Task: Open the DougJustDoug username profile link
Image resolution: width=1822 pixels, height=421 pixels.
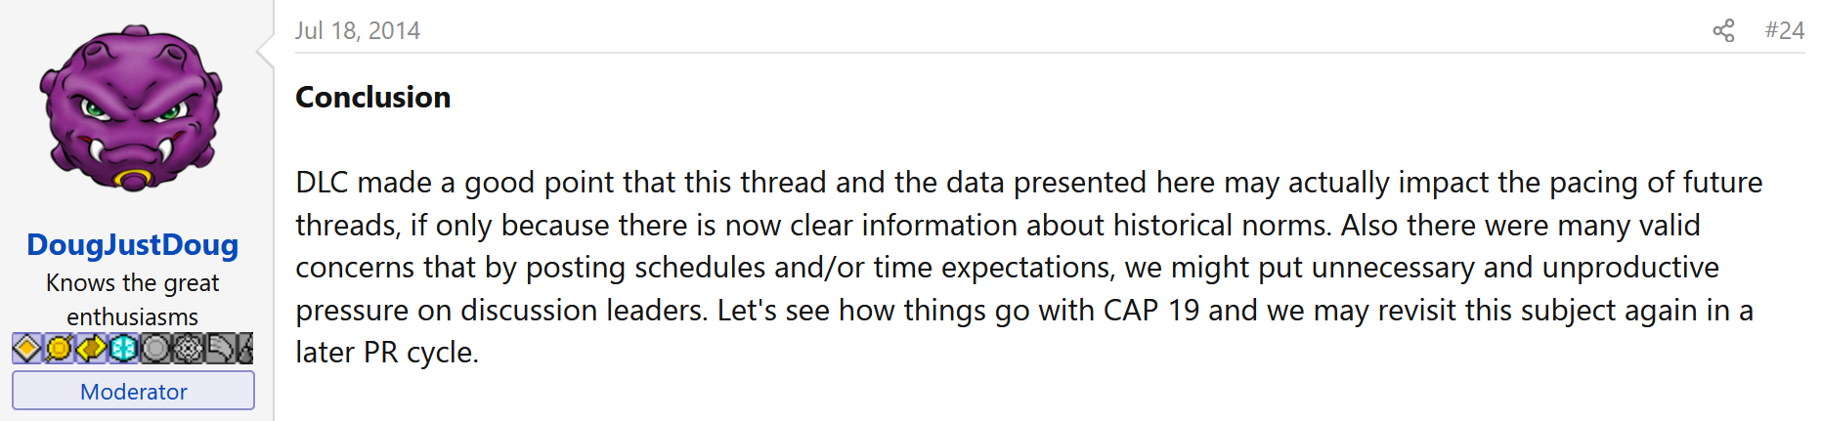Action: [x=133, y=244]
